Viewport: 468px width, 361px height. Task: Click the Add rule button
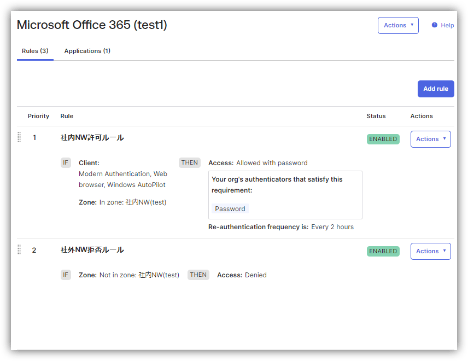point(436,89)
